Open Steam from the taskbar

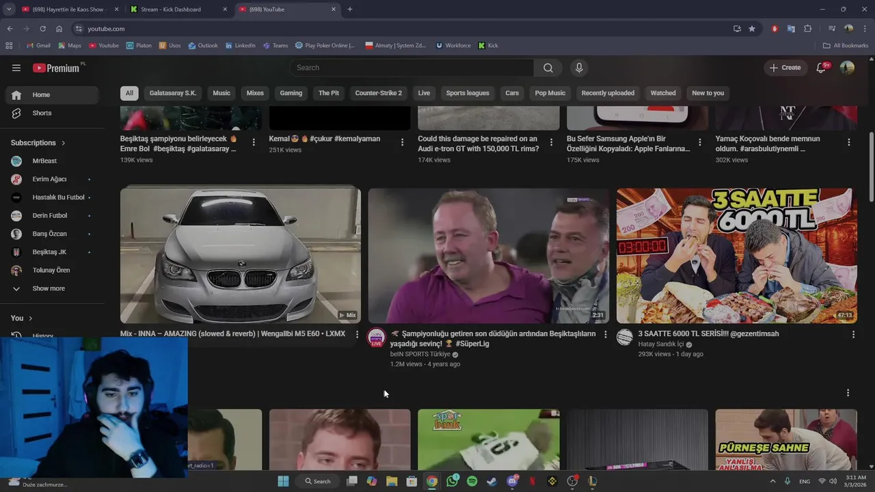pos(492,481)
